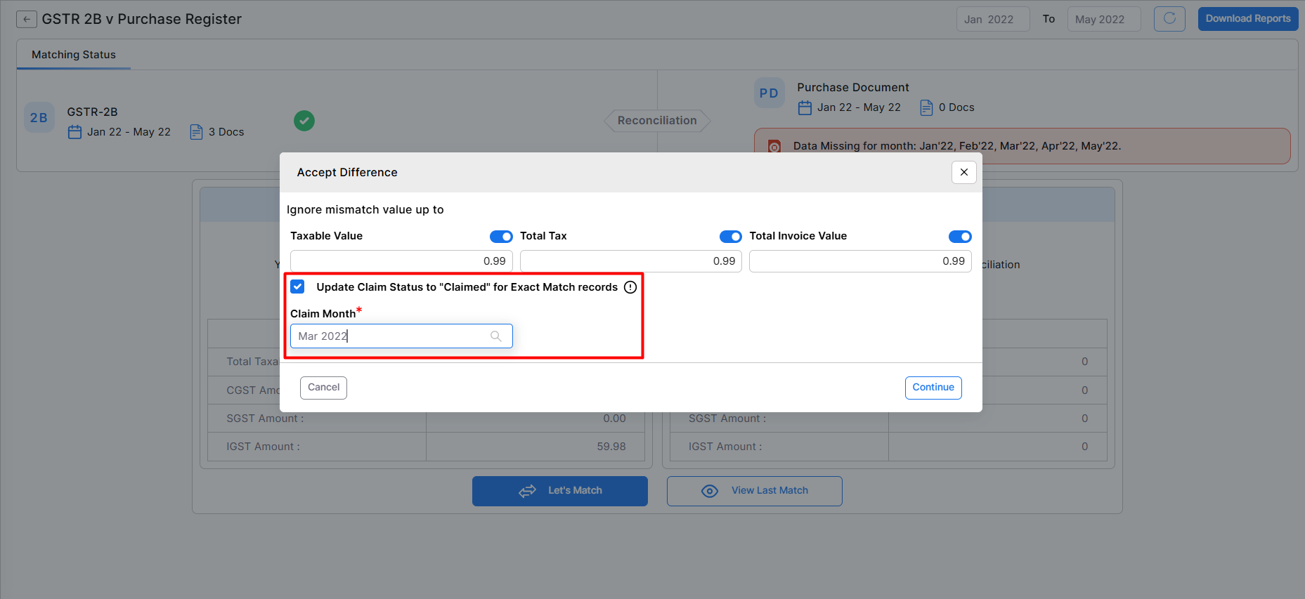Click the search icon in Claim Month field
1305x599 pixels.
(496, 336)
